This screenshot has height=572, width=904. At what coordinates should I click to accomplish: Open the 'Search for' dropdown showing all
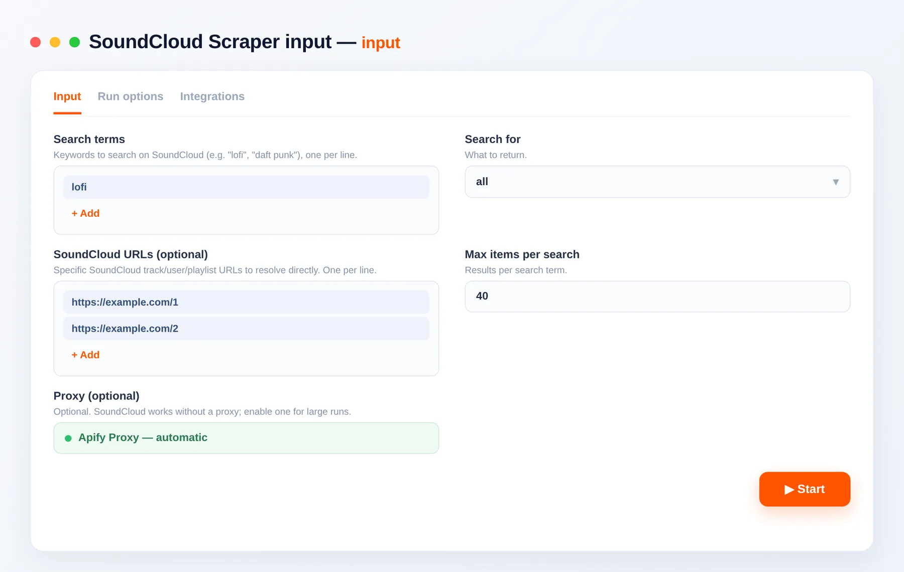pos(657,182)
